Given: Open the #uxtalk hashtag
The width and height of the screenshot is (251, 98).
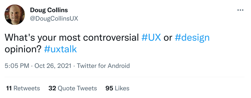Looking at the screenshot, I should pyautogui.click(x=60, y=49).
